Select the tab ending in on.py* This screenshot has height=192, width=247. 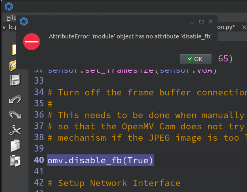(227, 27)
